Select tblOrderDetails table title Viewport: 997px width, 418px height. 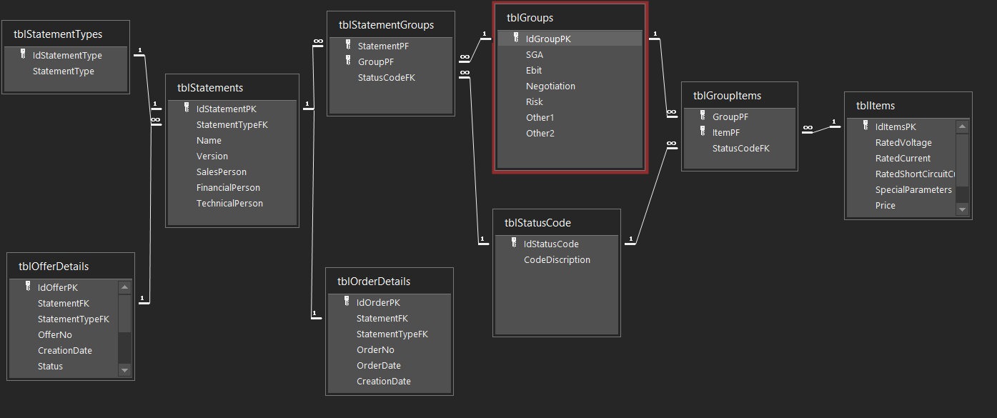coord(374,281)
